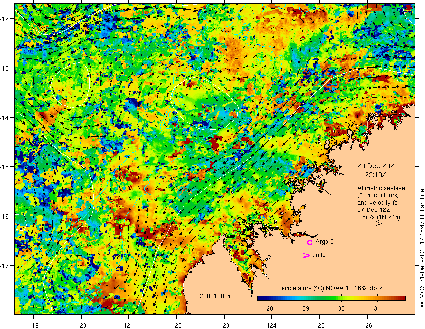425x329 pixels.
Task: Click the 29 label on temperature scale
Action: 306,308
